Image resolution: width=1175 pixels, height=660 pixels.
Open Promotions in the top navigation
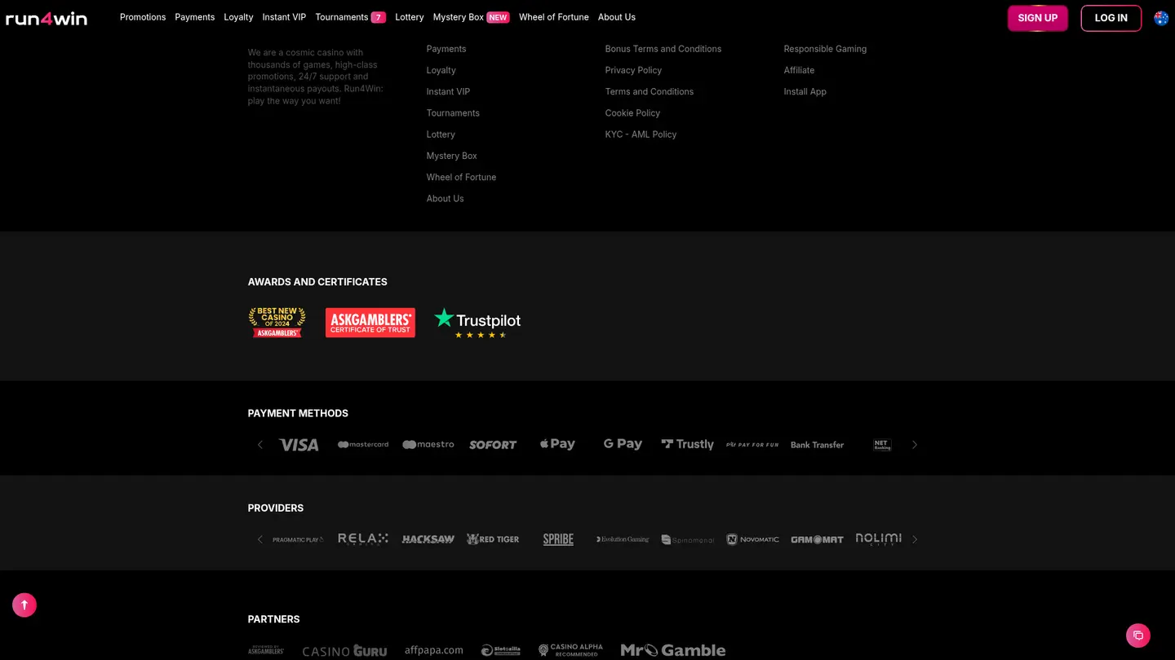143,17
